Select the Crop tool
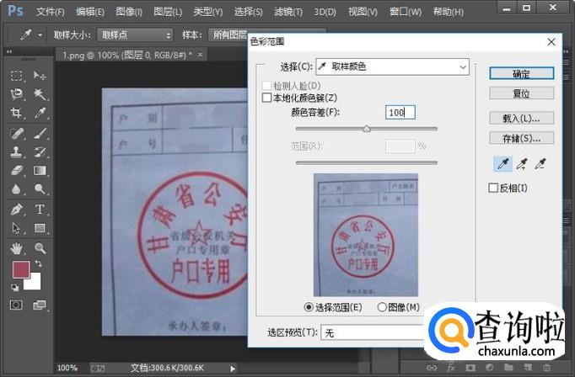 click(x=16, y=113)
